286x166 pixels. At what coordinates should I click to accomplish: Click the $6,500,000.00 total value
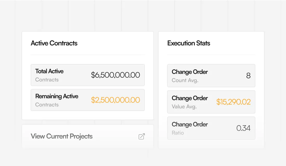116,75
